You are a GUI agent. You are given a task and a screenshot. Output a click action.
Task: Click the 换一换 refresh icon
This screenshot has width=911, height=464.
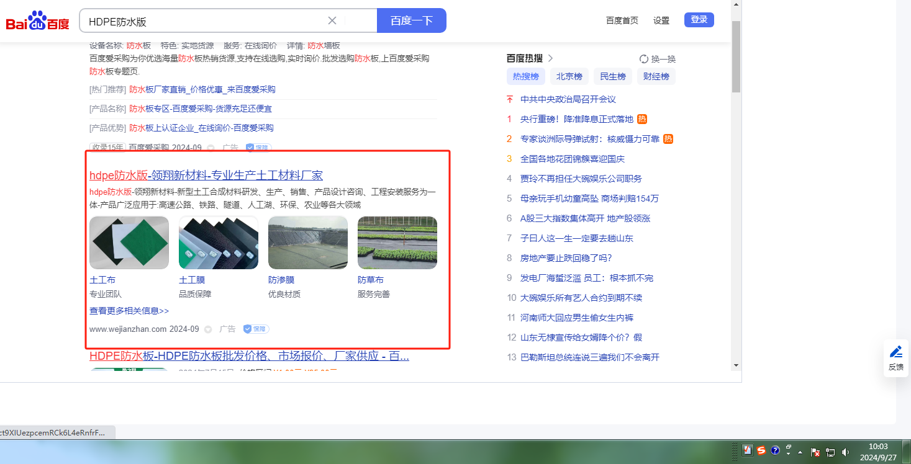coord(644,59)
